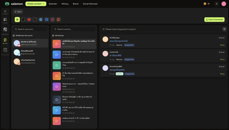229x130 pixels.
Task: Filter by X (Twitter) platform icon
Action: pos(35,19)
